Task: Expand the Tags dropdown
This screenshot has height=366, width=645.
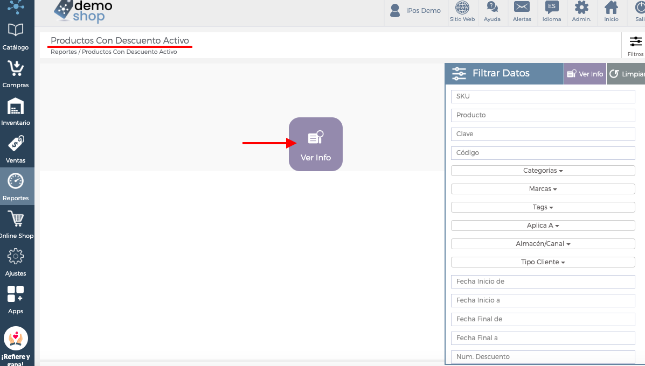Action: click(x=543, y=207)
